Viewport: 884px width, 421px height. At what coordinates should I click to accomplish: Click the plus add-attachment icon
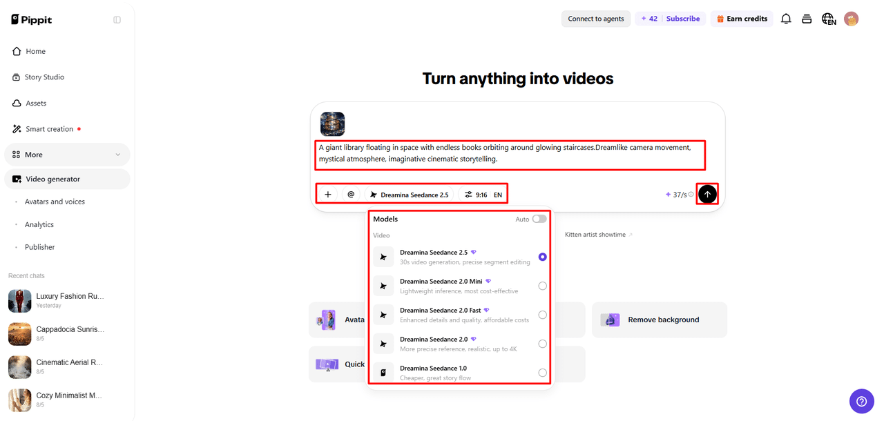tap(328, 195)
